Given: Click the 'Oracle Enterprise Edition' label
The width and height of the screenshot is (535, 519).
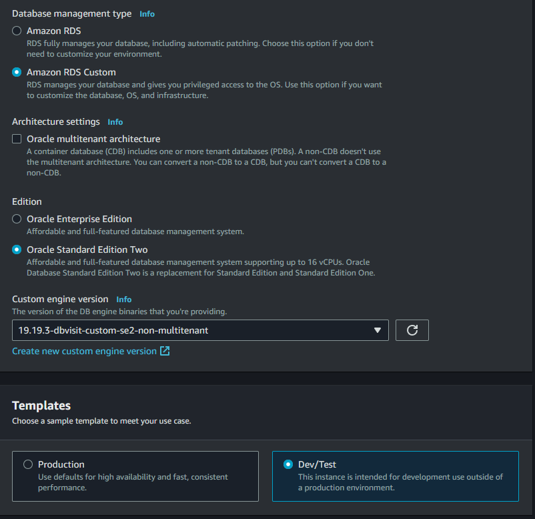Looking at the screenshot, I should pos(79,219).
